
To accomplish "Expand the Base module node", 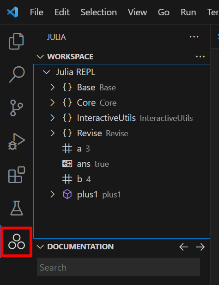I will (x=53, y=88).
